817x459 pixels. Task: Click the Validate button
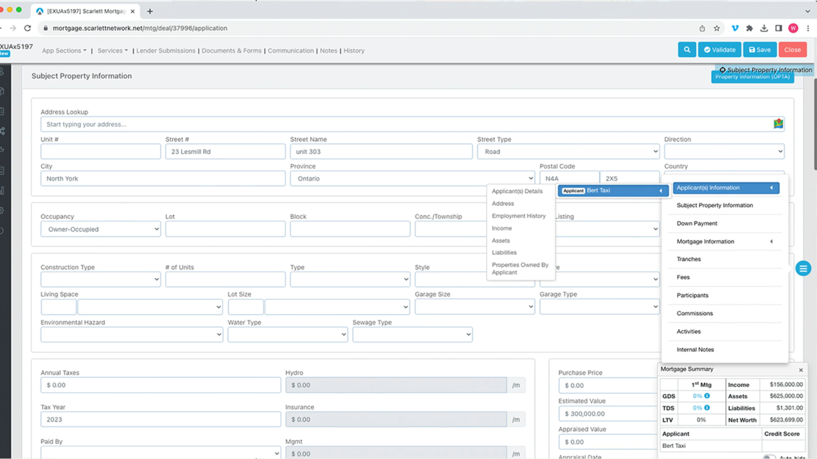[x=719, y=50]
